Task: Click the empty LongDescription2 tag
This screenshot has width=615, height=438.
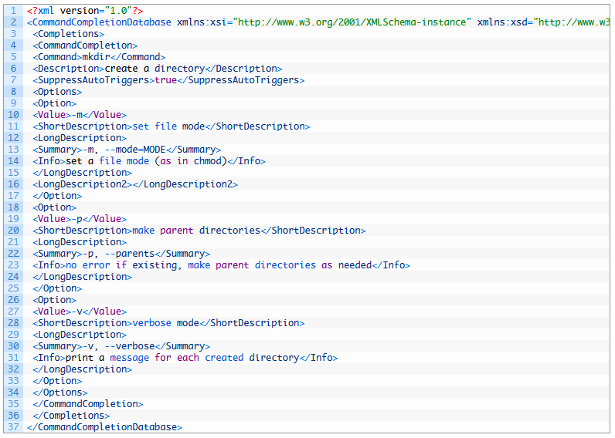Action: 135,184
